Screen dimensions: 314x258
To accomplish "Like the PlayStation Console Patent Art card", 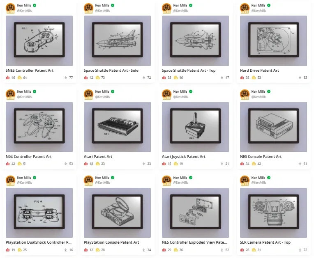I will (x=86, y=250).
